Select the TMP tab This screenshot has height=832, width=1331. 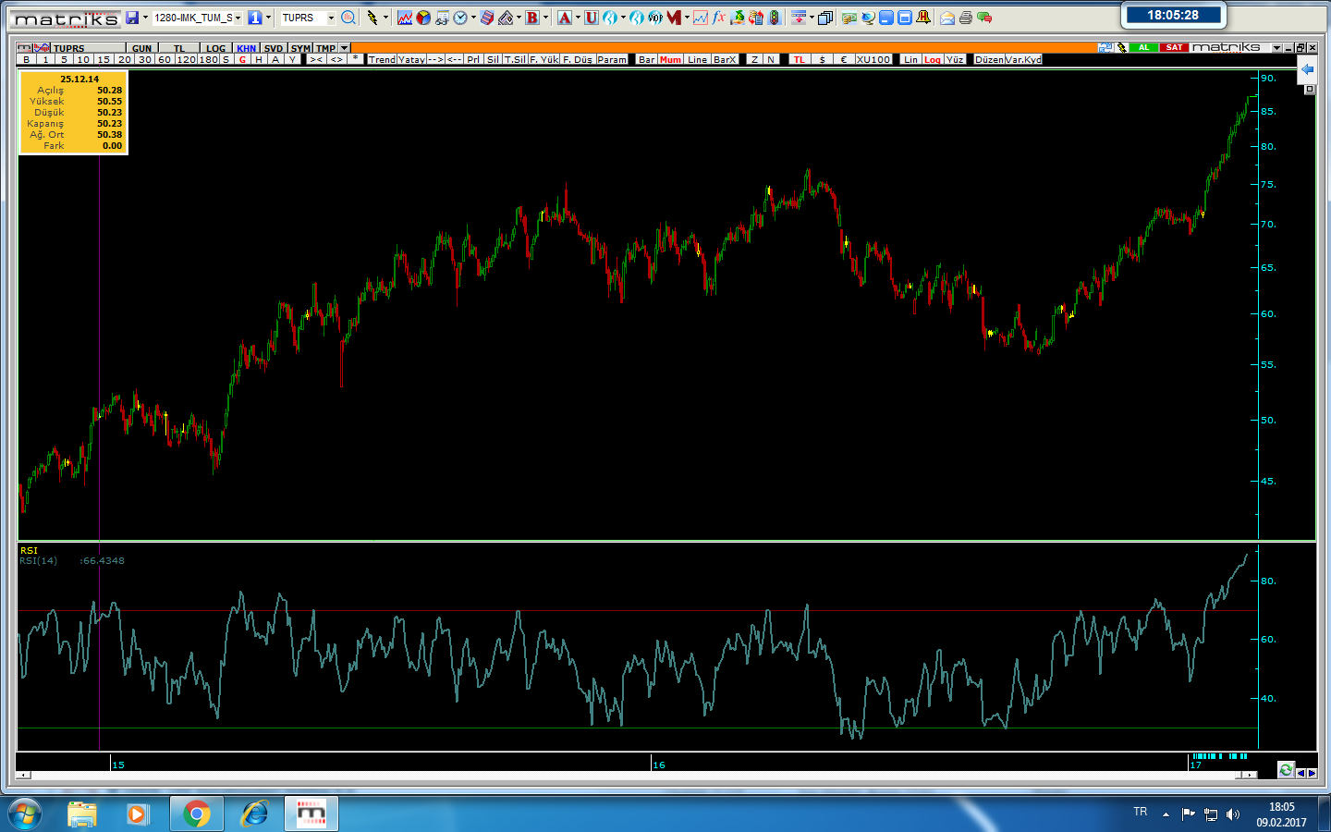(x=325, y=48)
